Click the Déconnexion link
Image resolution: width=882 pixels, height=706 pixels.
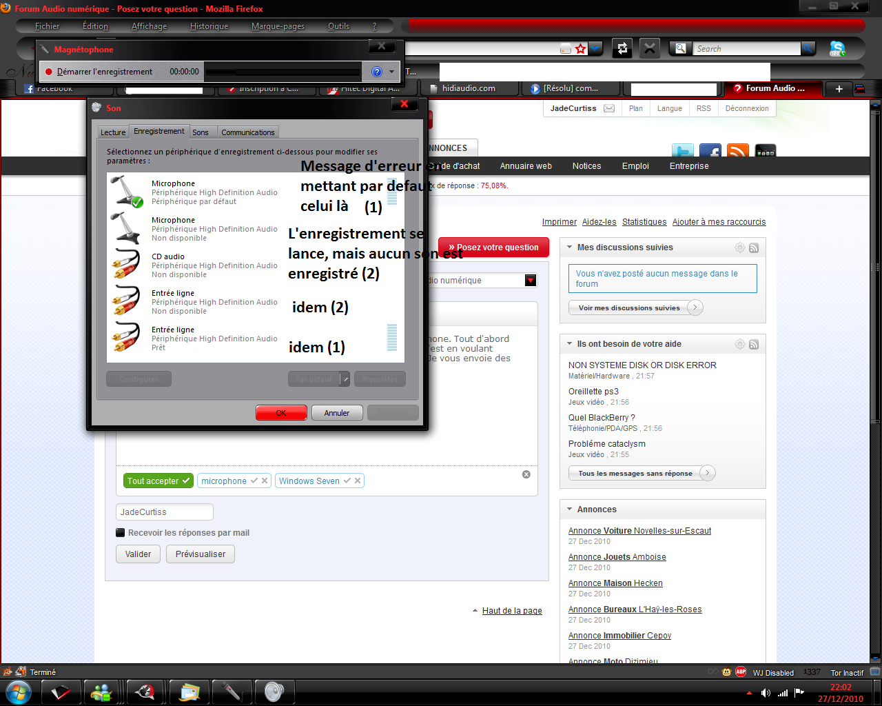[x=747, y=108]
